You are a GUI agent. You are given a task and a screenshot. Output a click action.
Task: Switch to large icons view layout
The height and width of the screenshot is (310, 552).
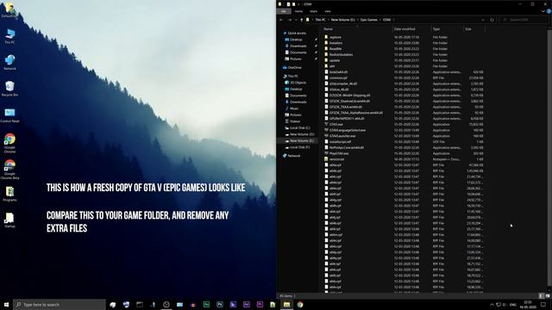tap(548, 296)
